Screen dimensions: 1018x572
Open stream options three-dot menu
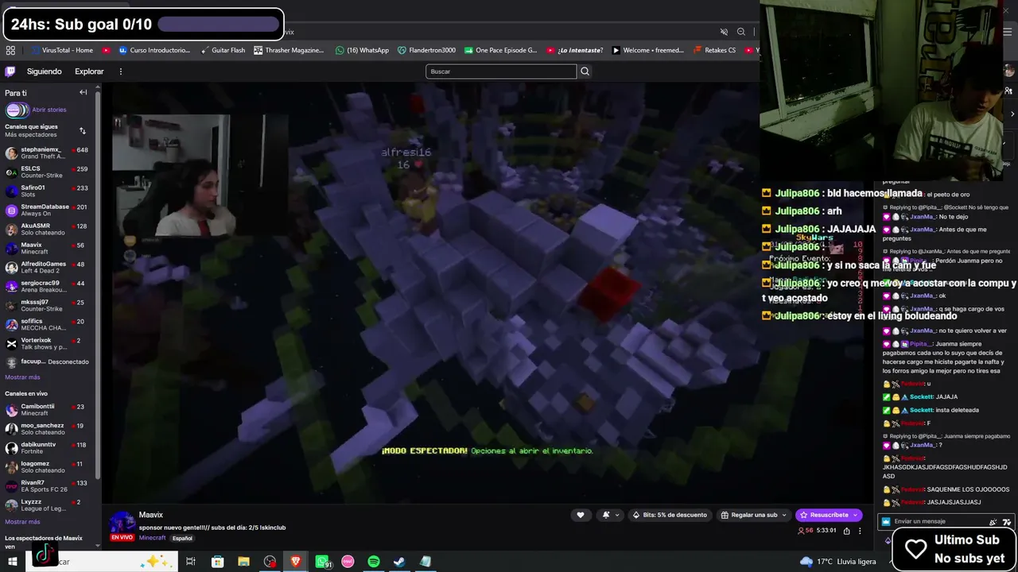pyautogui.click(x=860, y=531)
